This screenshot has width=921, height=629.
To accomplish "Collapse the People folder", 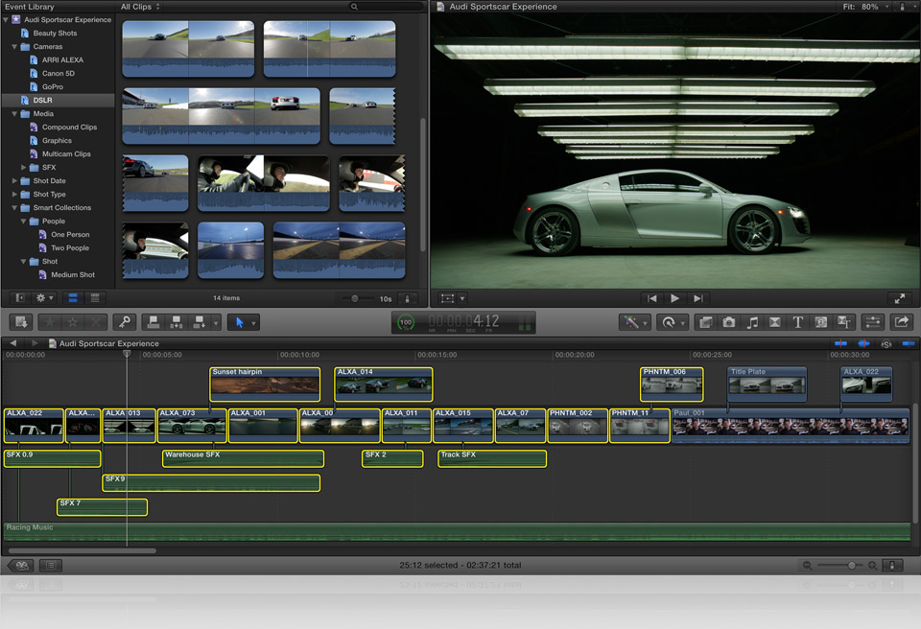I will pos(23,221).
